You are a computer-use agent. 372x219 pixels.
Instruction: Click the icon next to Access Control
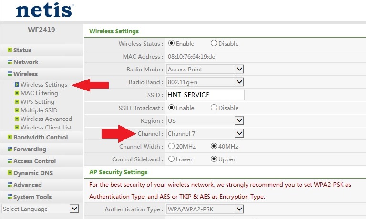(x=10, y=161)
